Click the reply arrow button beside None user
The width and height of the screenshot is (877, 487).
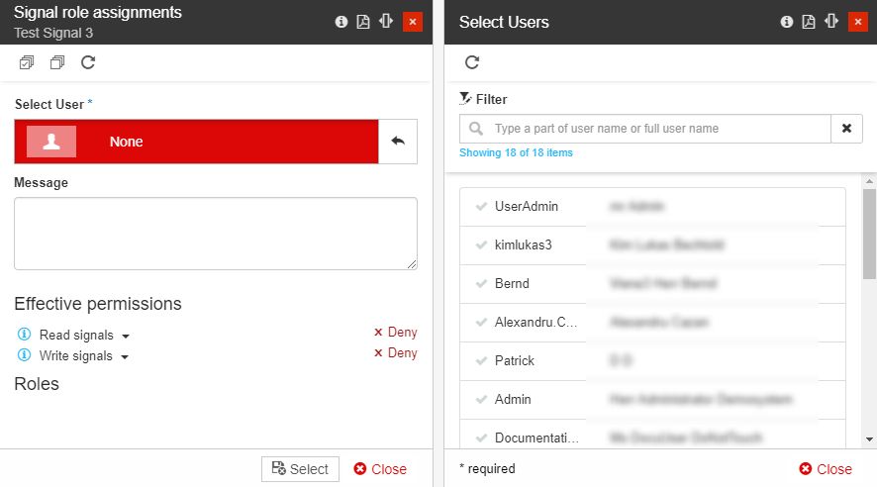(398, 142)
